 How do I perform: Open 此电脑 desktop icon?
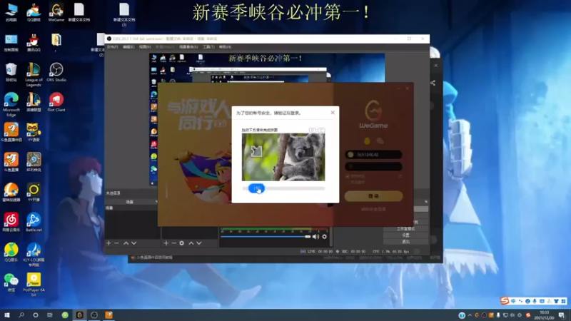pos(11,12)
